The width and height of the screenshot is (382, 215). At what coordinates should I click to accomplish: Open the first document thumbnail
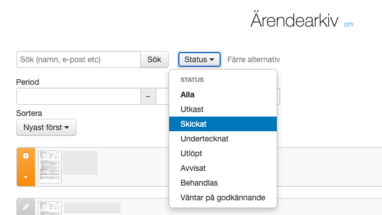click(50, 167)
